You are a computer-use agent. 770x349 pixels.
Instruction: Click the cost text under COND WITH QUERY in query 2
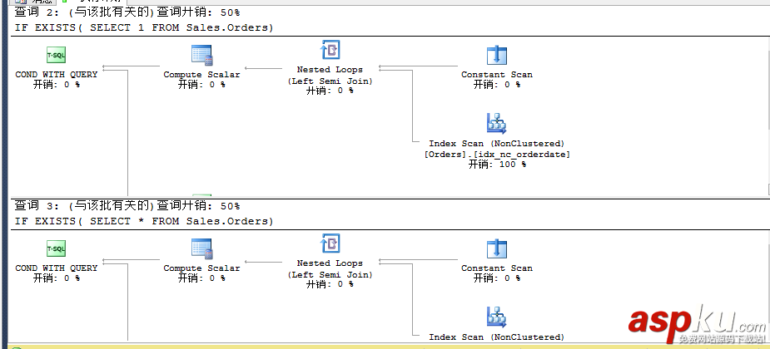[57, 85]
